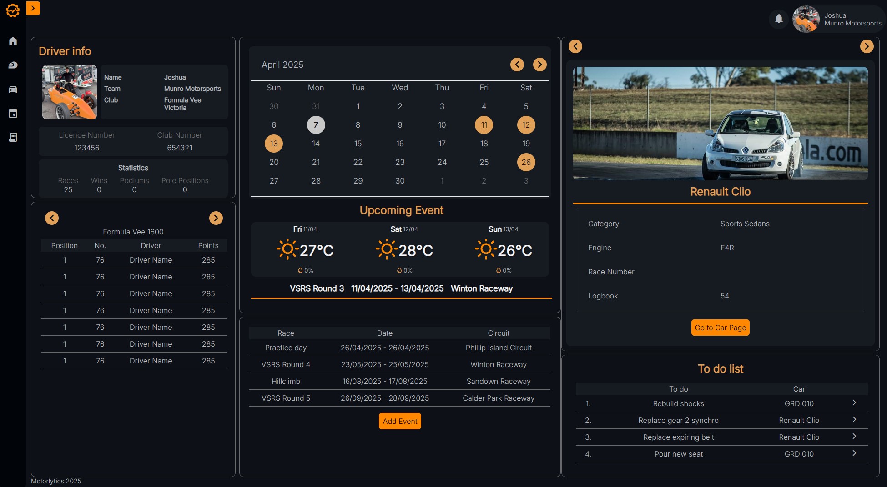This screenshot has width=887, height=487.
Task: Switch to the next car card
Action: [x=867, y=46]
